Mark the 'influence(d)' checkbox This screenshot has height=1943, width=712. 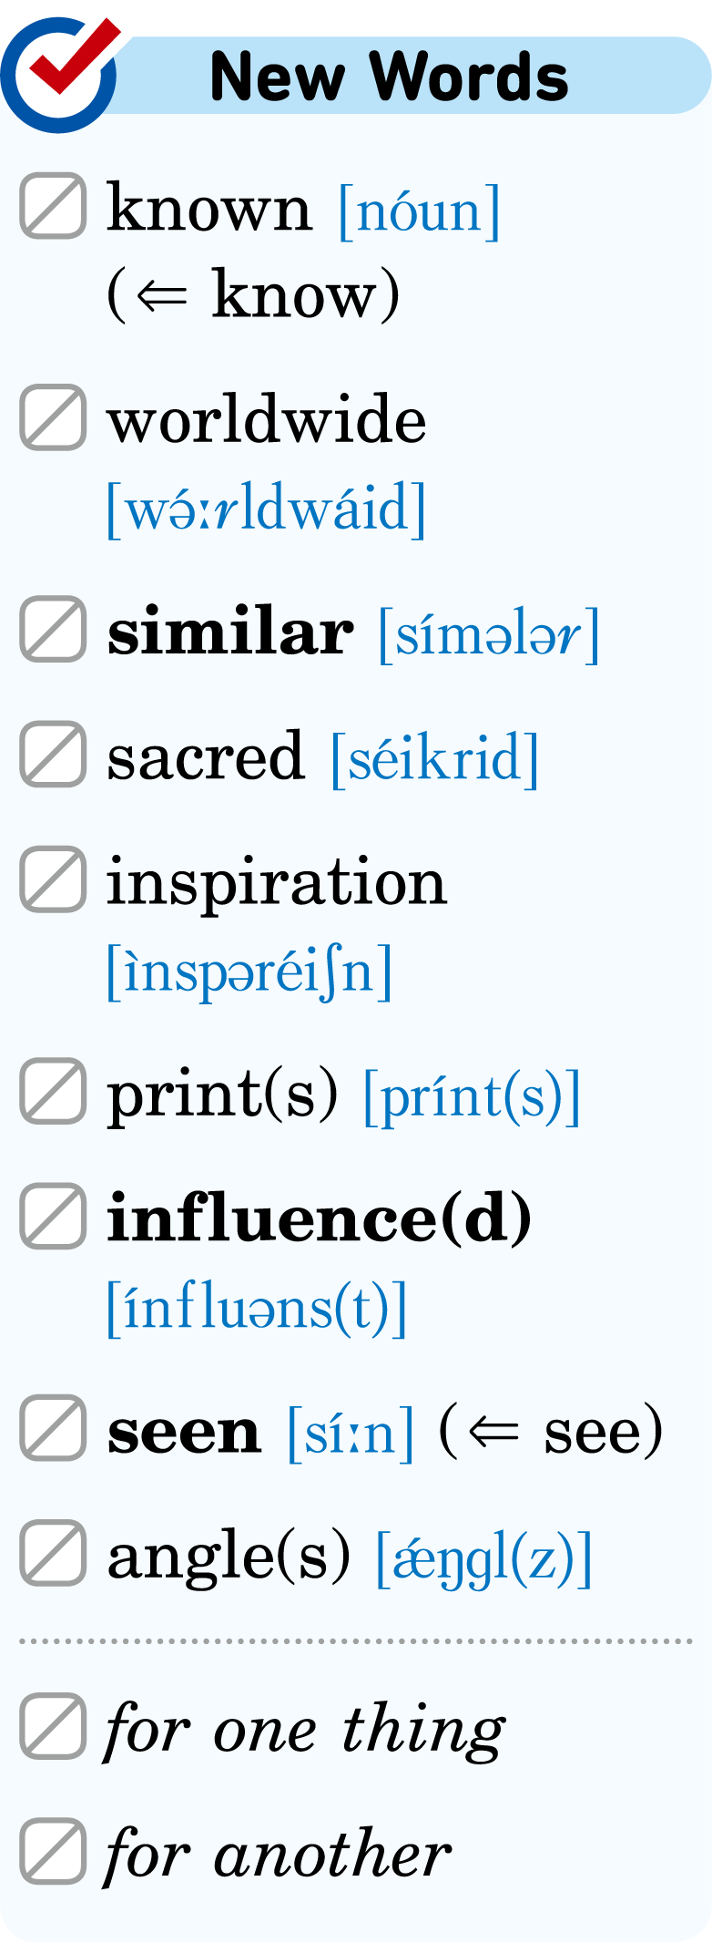tap(54, 1216)
